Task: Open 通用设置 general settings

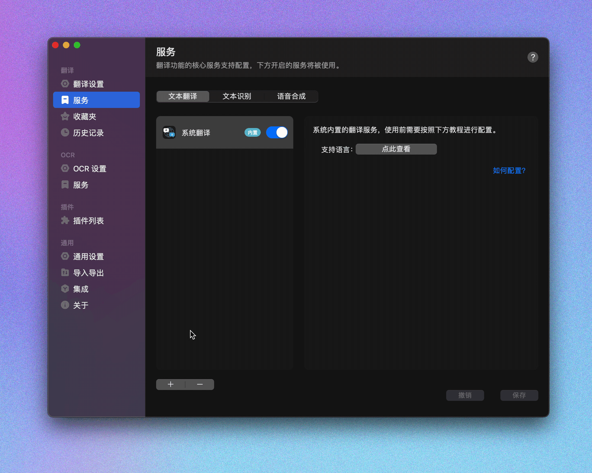Action: pos(88,256)
